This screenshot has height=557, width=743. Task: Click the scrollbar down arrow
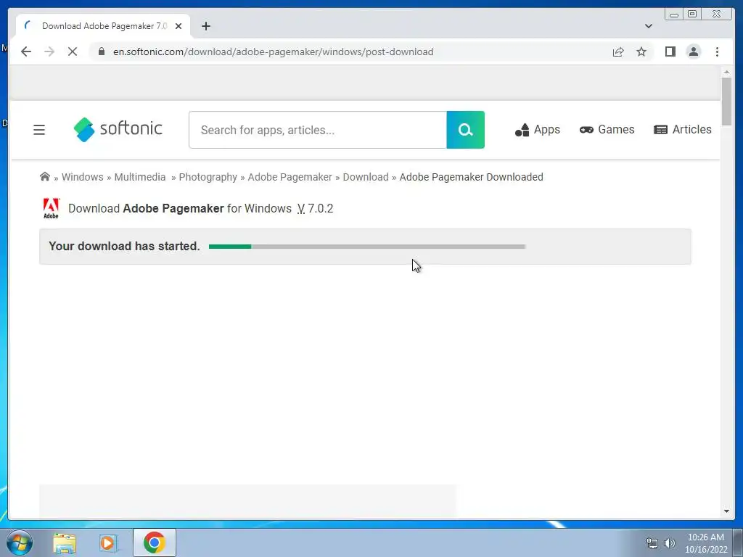[726, 511]
